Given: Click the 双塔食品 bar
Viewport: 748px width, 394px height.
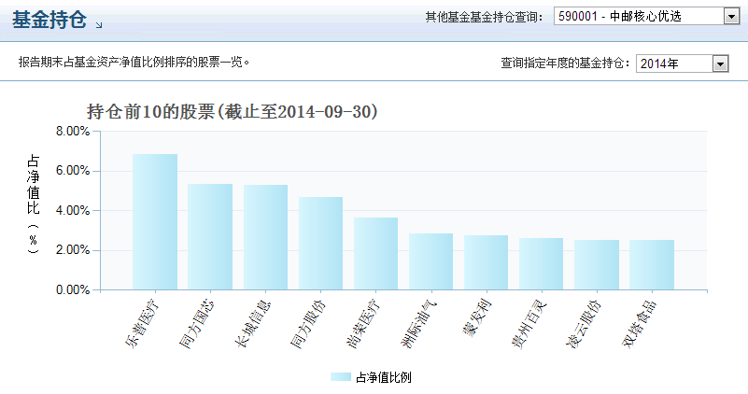Looking at the screenshot, I should [x=651, y=265].
